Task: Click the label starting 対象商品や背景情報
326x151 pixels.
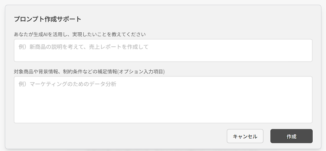Action: 89,72
